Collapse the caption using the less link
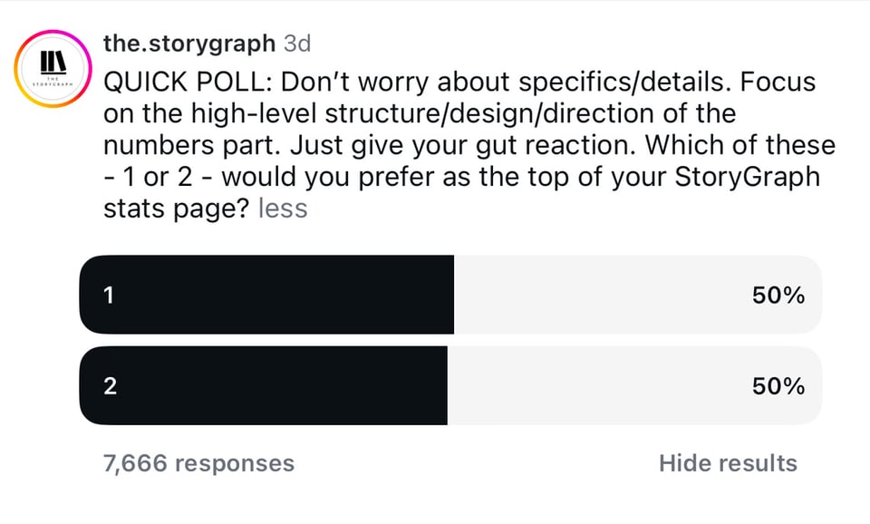 click(282, 208)
